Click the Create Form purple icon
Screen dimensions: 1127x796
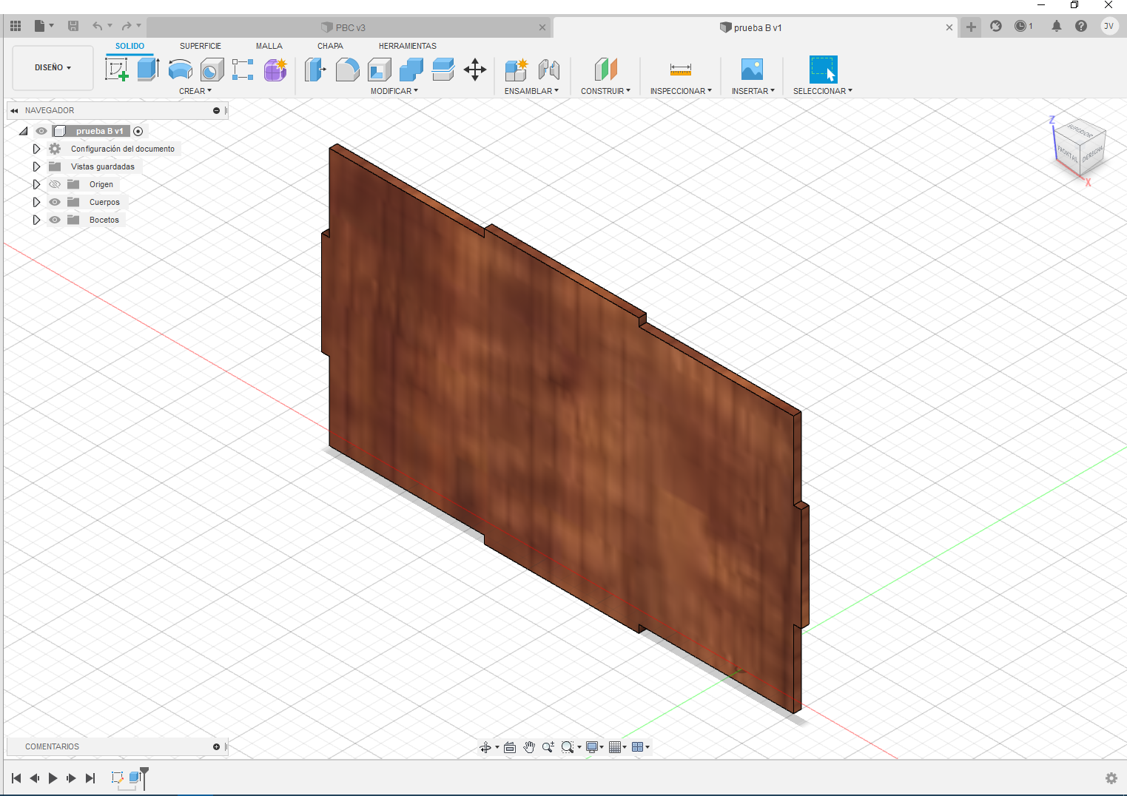(x=275, y=70)
